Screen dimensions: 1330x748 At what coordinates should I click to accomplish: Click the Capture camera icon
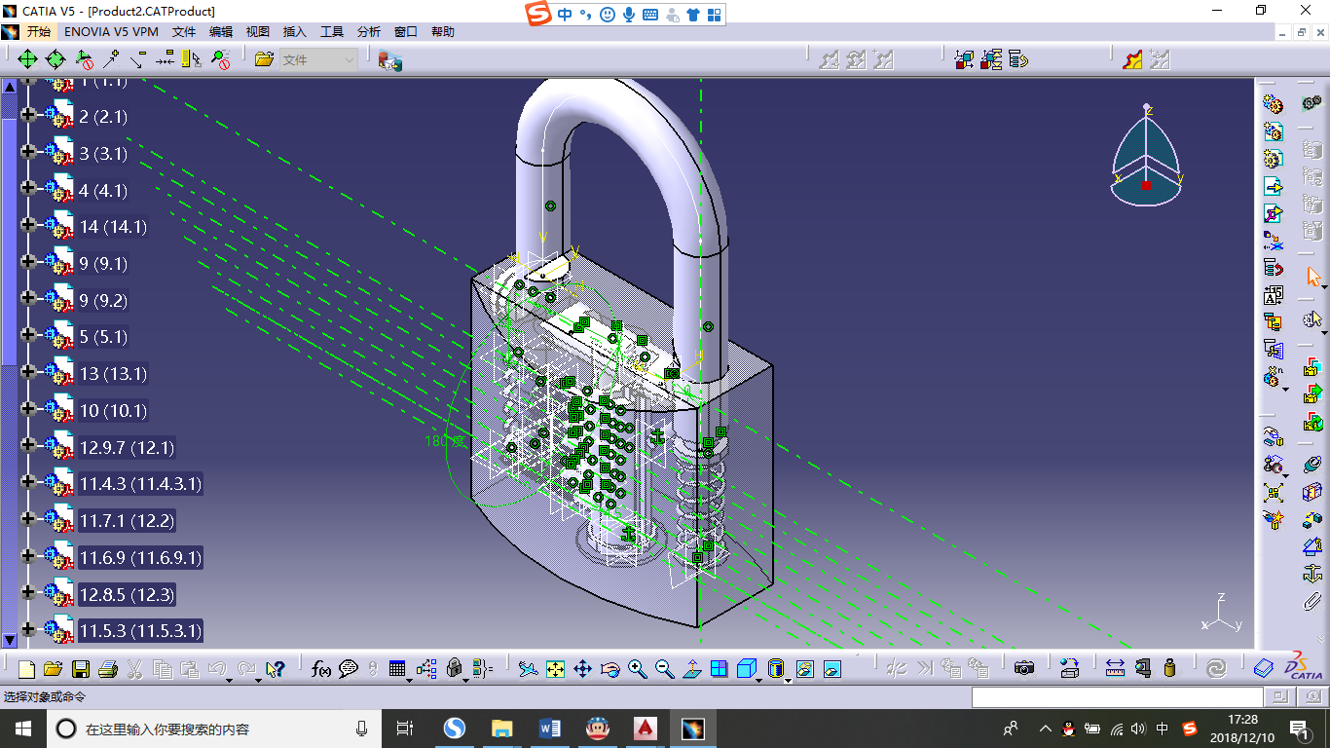point(1023,669)
